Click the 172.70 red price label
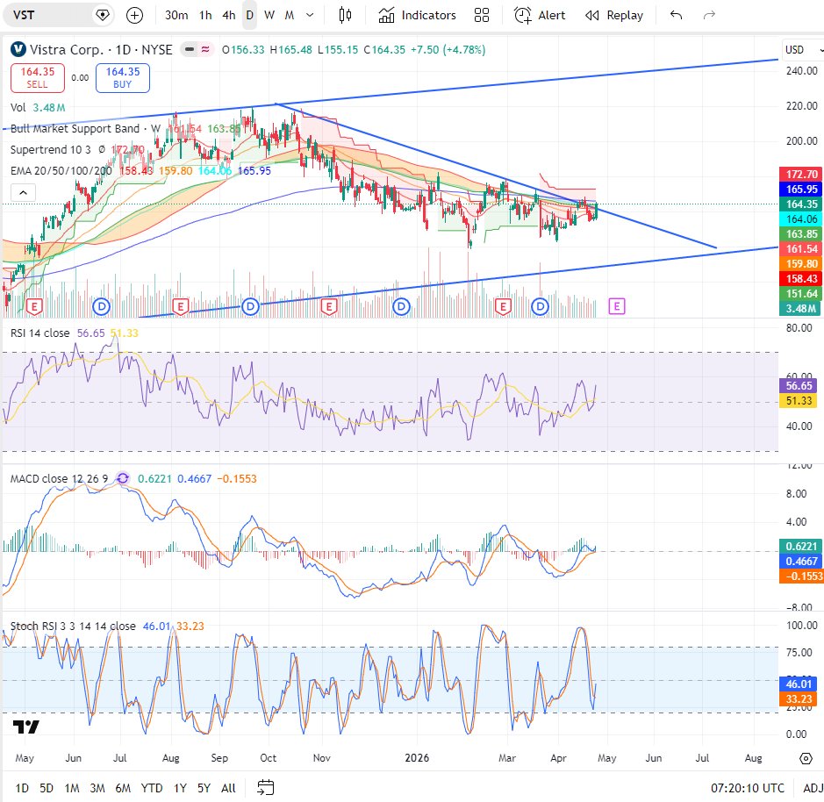Screen dimensions: 824x802 click(x=801, y=174)
